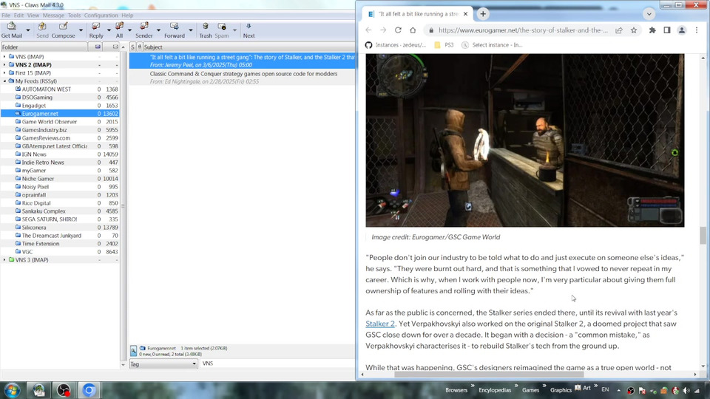Reload the page in Chrome

(x=398, y=30)
